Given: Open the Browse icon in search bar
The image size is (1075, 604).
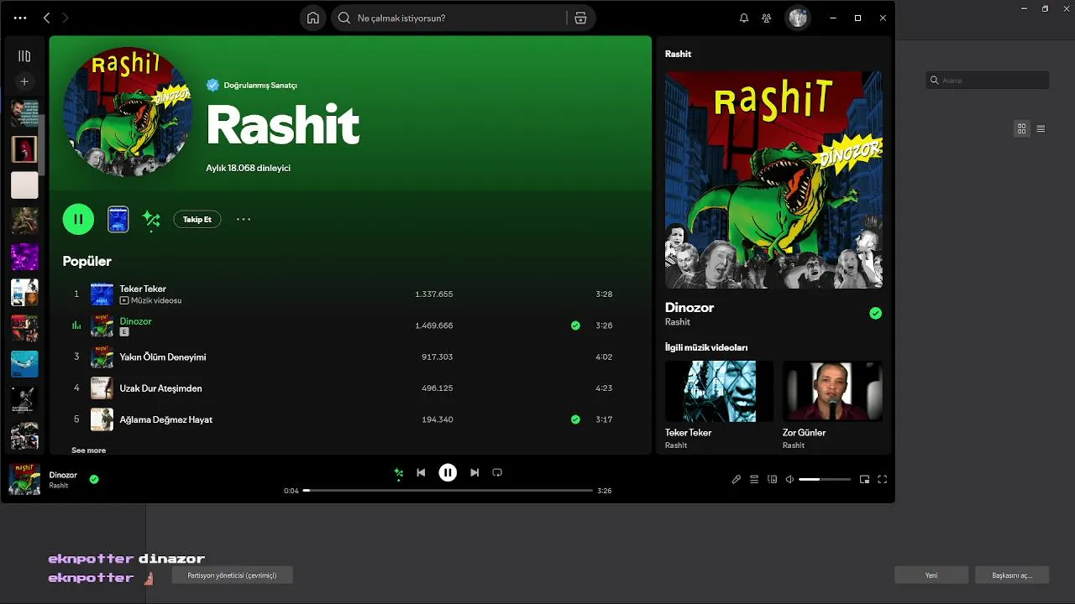Looking at the screenshot, I should [x=580, y=18].
